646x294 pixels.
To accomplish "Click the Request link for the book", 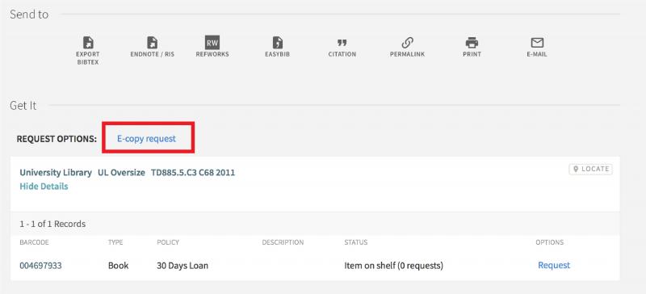I will pyautogui.click(x=554, y=265).
